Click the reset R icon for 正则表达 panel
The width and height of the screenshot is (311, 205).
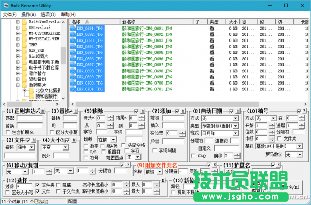(x=43, y=111)
